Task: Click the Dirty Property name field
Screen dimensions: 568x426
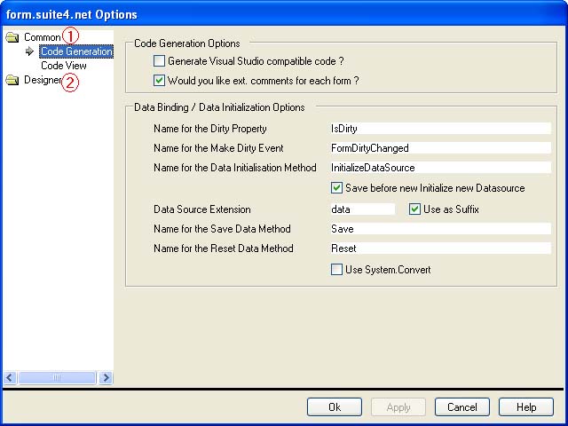Action: 439,129
